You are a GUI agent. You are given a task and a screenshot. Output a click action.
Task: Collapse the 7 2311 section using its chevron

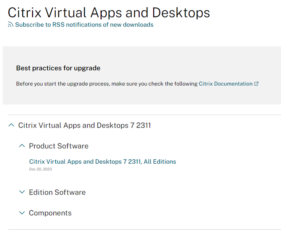coord(11,125)
